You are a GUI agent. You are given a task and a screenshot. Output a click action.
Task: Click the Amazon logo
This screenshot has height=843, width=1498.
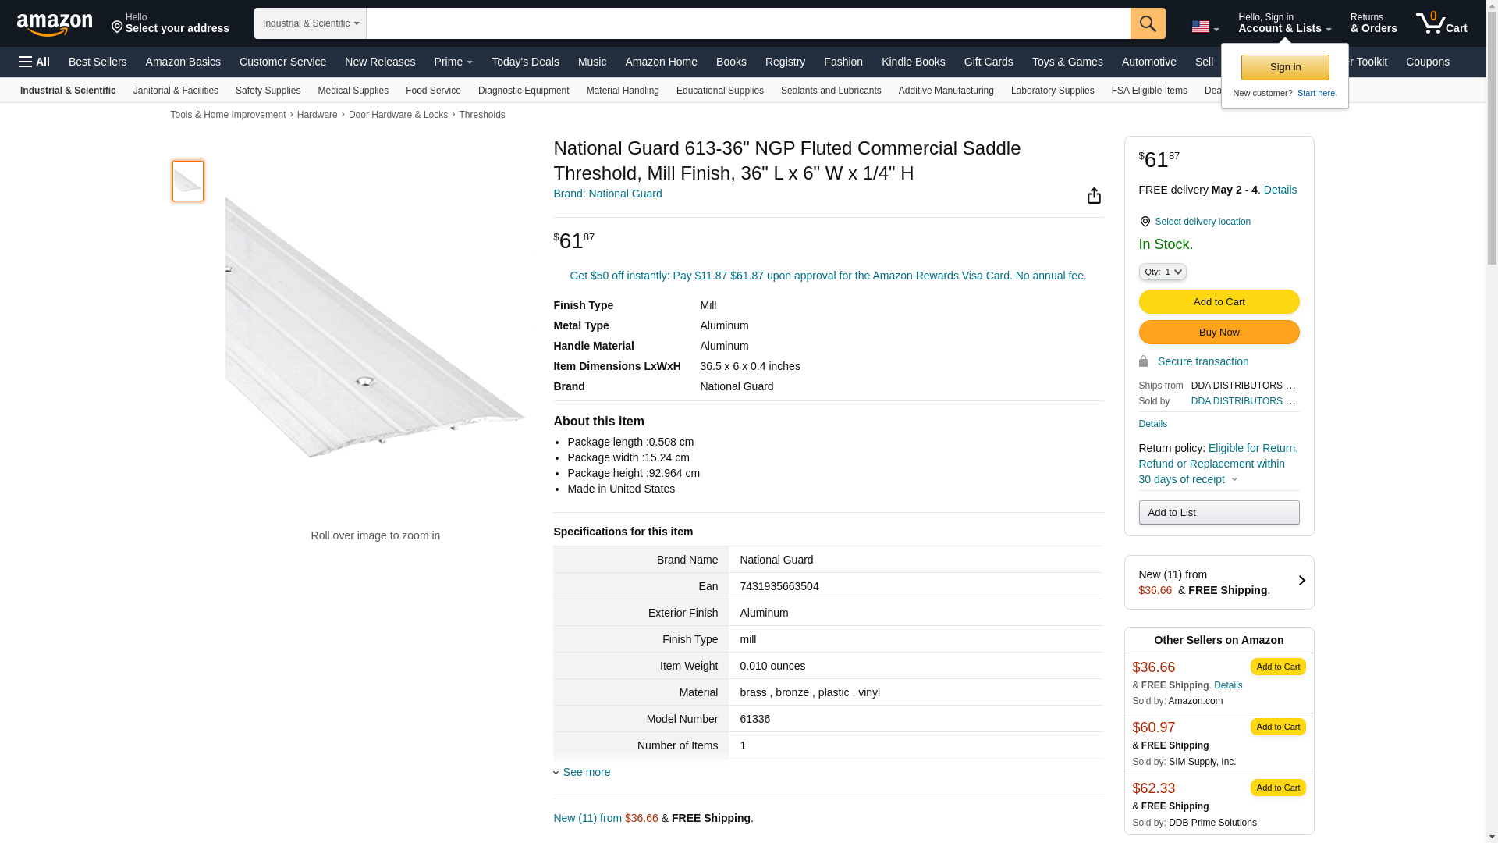point(55,24)
